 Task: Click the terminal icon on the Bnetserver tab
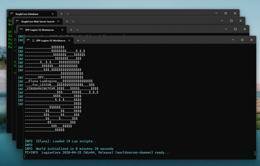pyautogui.click(x=21, y=29)
